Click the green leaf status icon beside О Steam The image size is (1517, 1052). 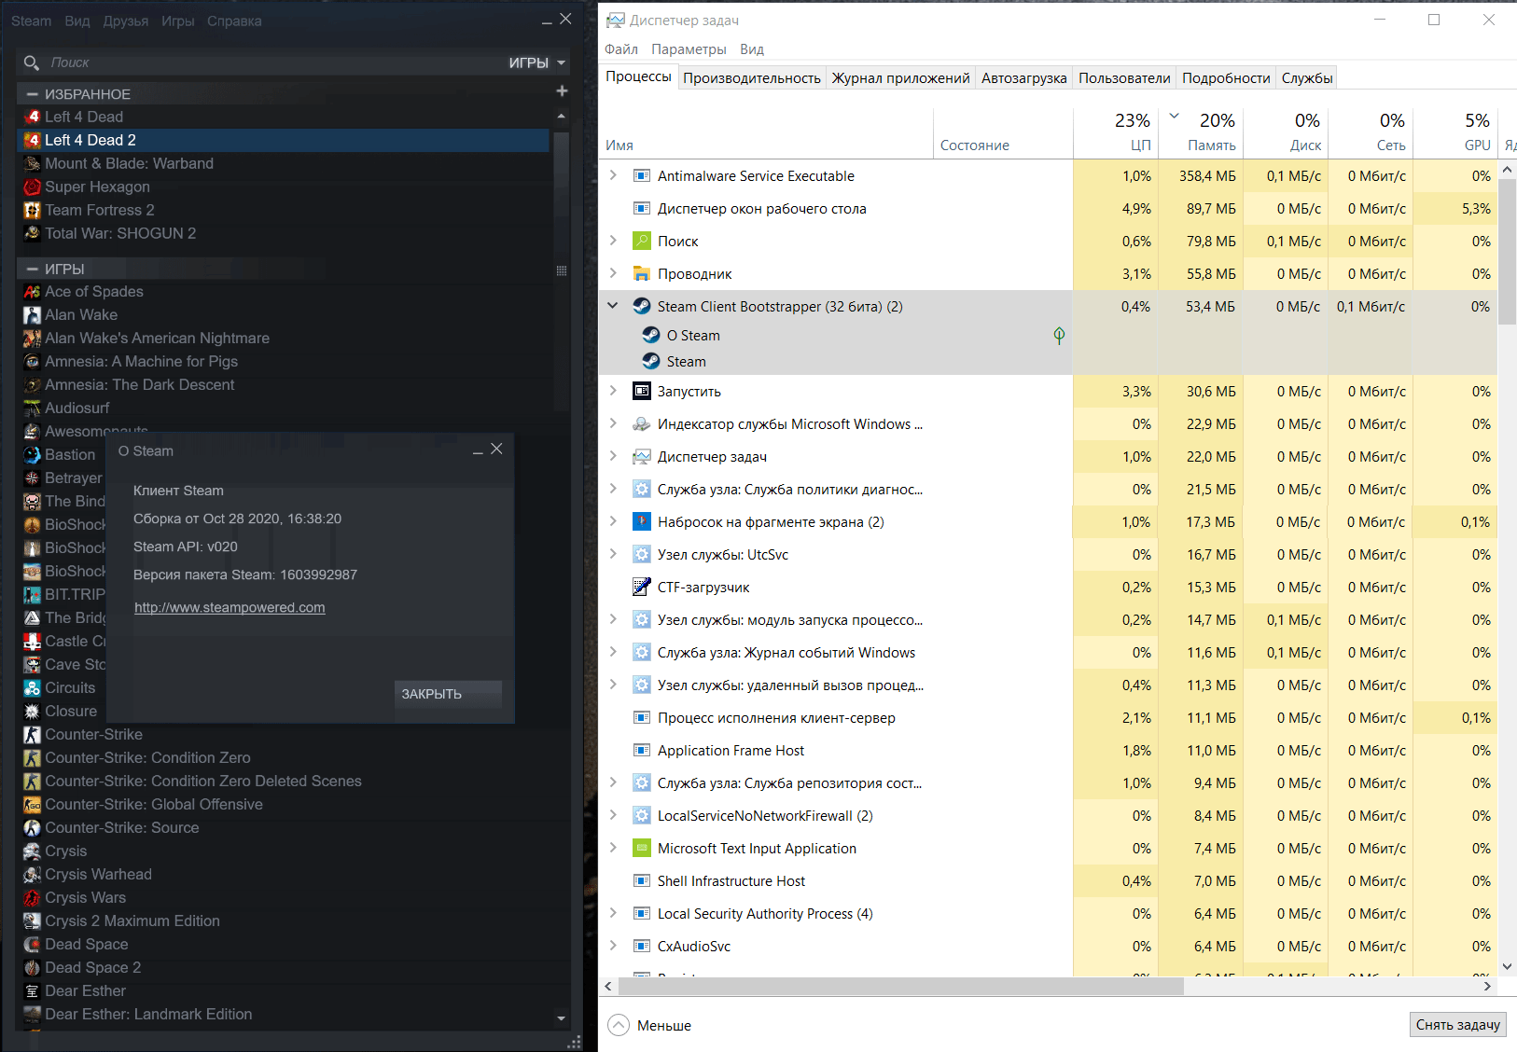pyautogui.click(x=1059, y=336)
